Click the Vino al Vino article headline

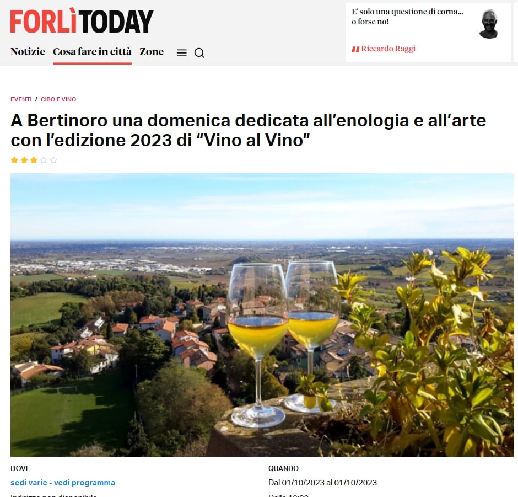click(x=249, y=130)
